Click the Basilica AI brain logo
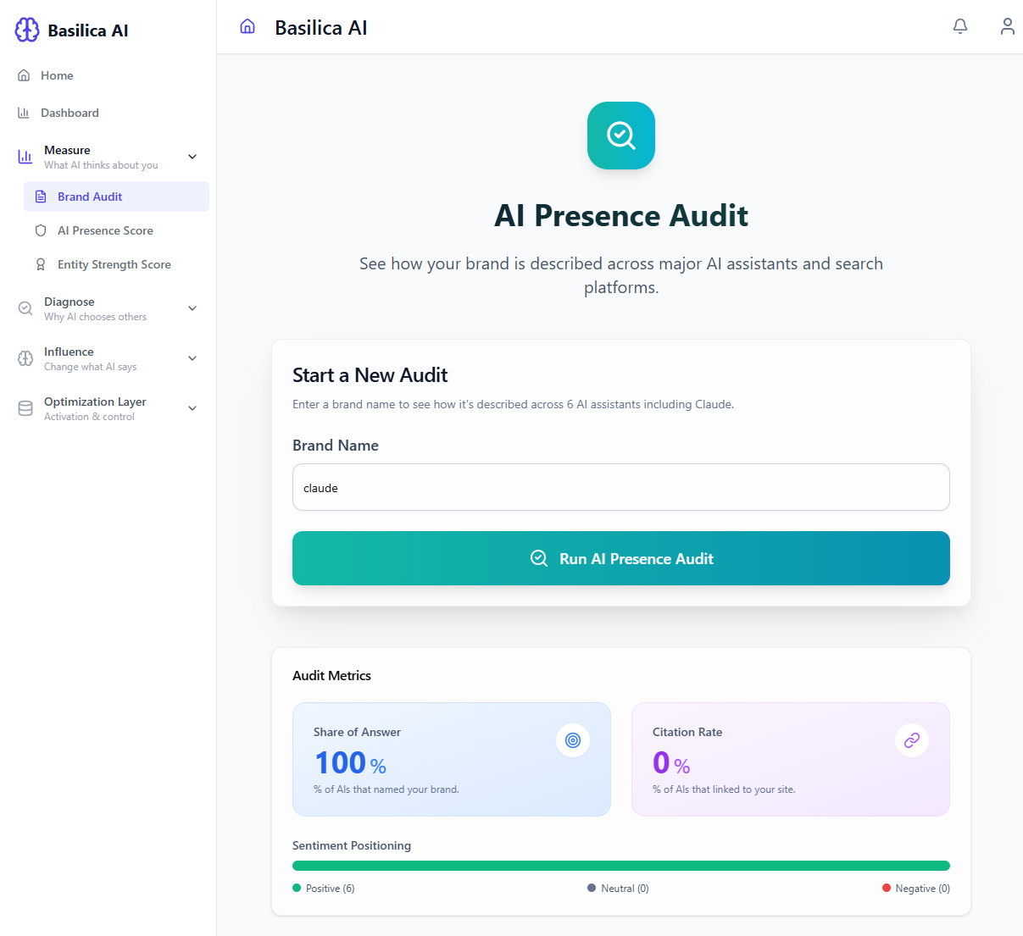The image size is (1023, 936). [x=26, y=30]
